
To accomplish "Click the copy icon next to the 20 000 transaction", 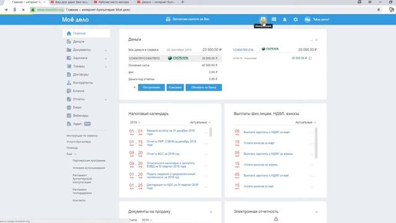I will tap(311, 58).
